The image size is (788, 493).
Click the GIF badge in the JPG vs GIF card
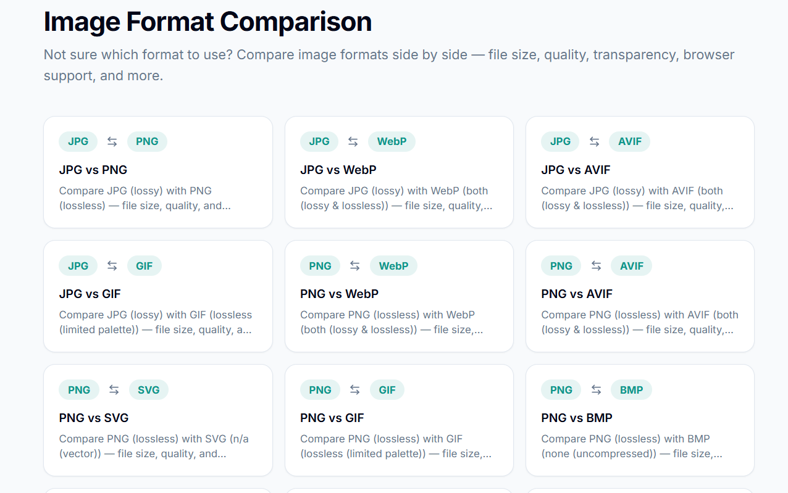[144, 265]
